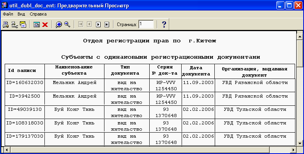The width and height of the screenshot is (304, 154).
Task: Click 'Мельник Андрей' in row ID=160632030
Action: (x=75, y=82)
